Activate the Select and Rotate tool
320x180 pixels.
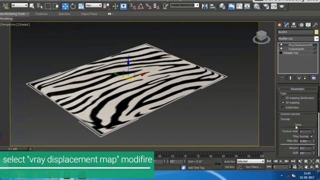pyautogui.click(x=73, y=6)
